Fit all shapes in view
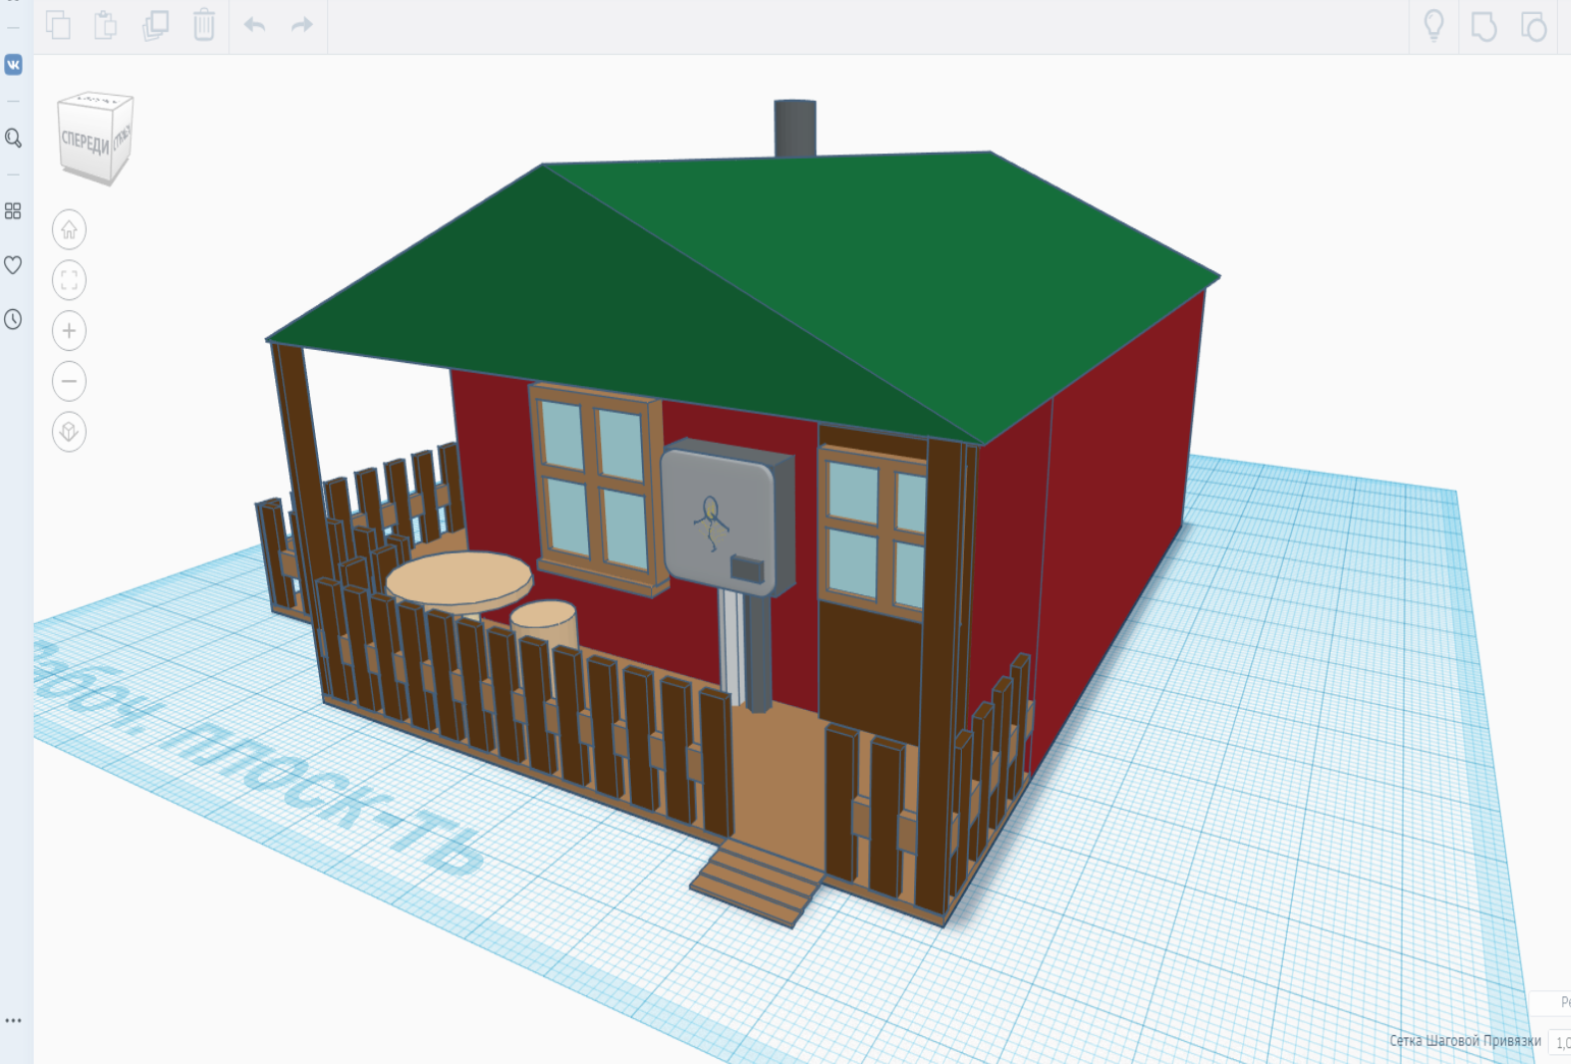 [x=69, y=280]
